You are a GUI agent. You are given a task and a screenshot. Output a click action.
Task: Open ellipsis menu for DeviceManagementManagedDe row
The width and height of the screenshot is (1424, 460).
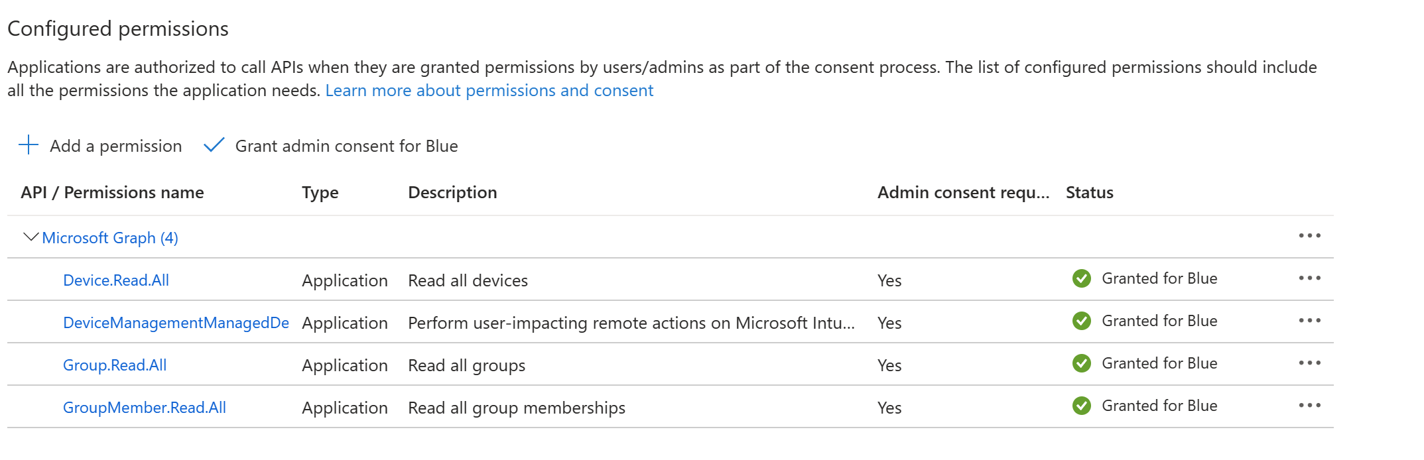[1309, 321]
